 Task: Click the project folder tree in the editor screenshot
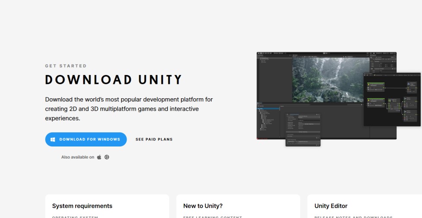pyautogui.click(x=267, y=121)
